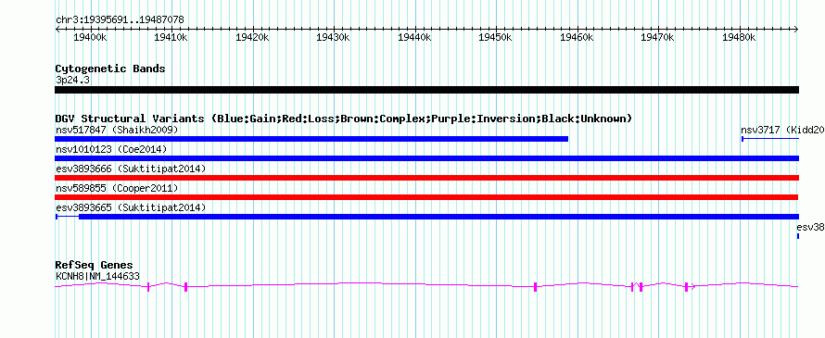Click the KCNH8|NM_144633 gene label
Viewport: 825px width, 338px height.
pos(98,276)
